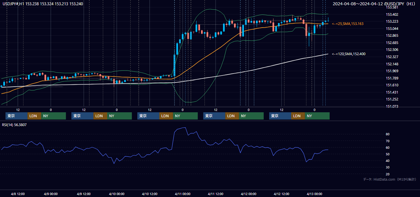Image resolution: width=420 pixels, height=197 pixels.
Task: Click the 153.402 price axis label
Action: [x=392, y=14]
